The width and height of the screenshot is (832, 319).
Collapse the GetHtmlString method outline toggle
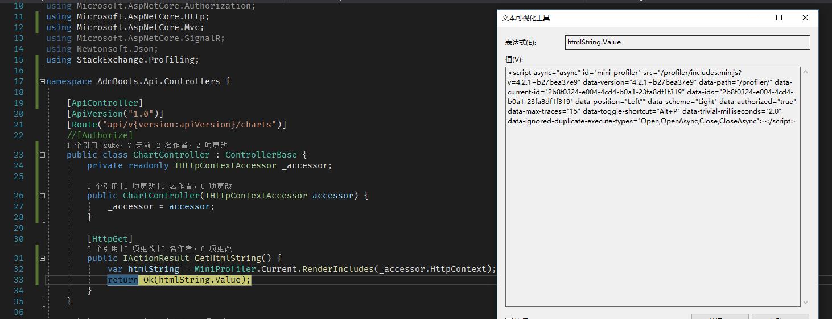coord(43,258)
